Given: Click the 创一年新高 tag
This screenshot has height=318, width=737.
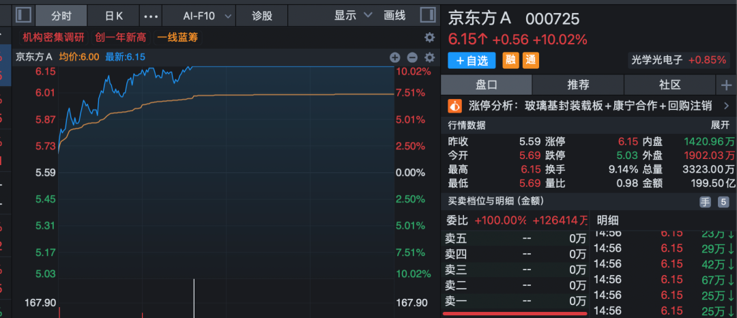Looking at the screenshot, I should 121,37.
